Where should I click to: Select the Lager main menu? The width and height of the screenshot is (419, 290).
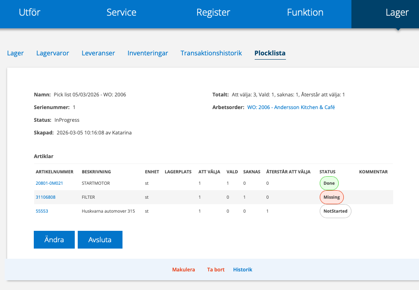pos(397,13)
